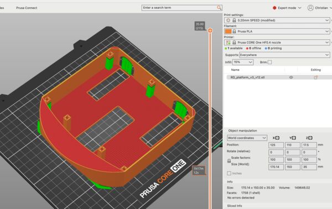Click the search term input field
The image size is (332, 209).
(179, 8)
